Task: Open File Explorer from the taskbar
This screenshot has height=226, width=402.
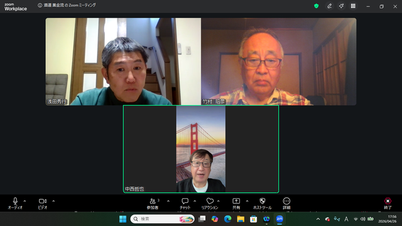Action: [241, 219]
